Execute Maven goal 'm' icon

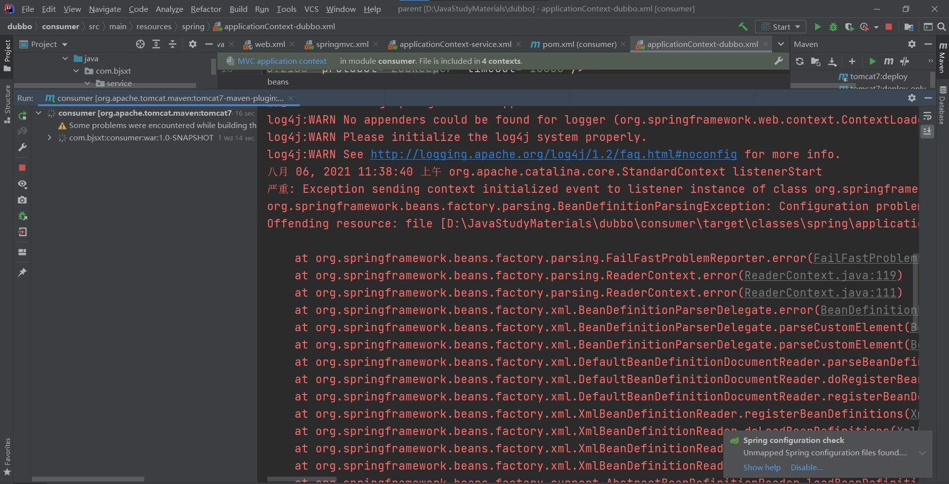point(889,61)
